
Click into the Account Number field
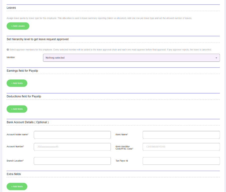coord(72,147)
